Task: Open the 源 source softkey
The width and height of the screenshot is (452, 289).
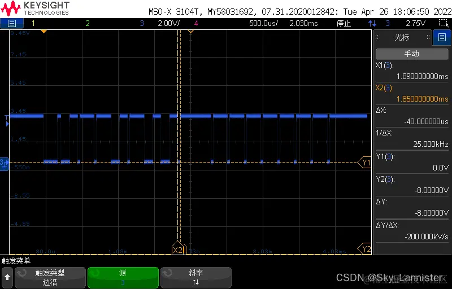Action: 123,277
